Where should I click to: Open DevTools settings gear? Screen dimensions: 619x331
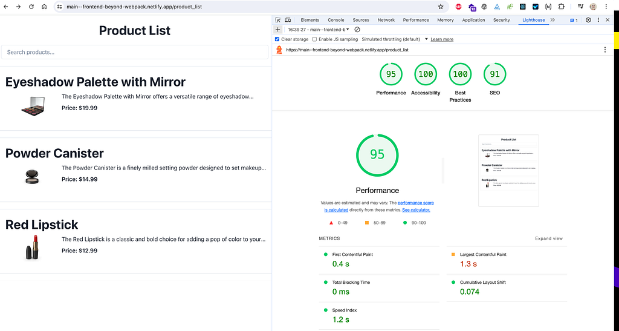click(x=588, y=20)
